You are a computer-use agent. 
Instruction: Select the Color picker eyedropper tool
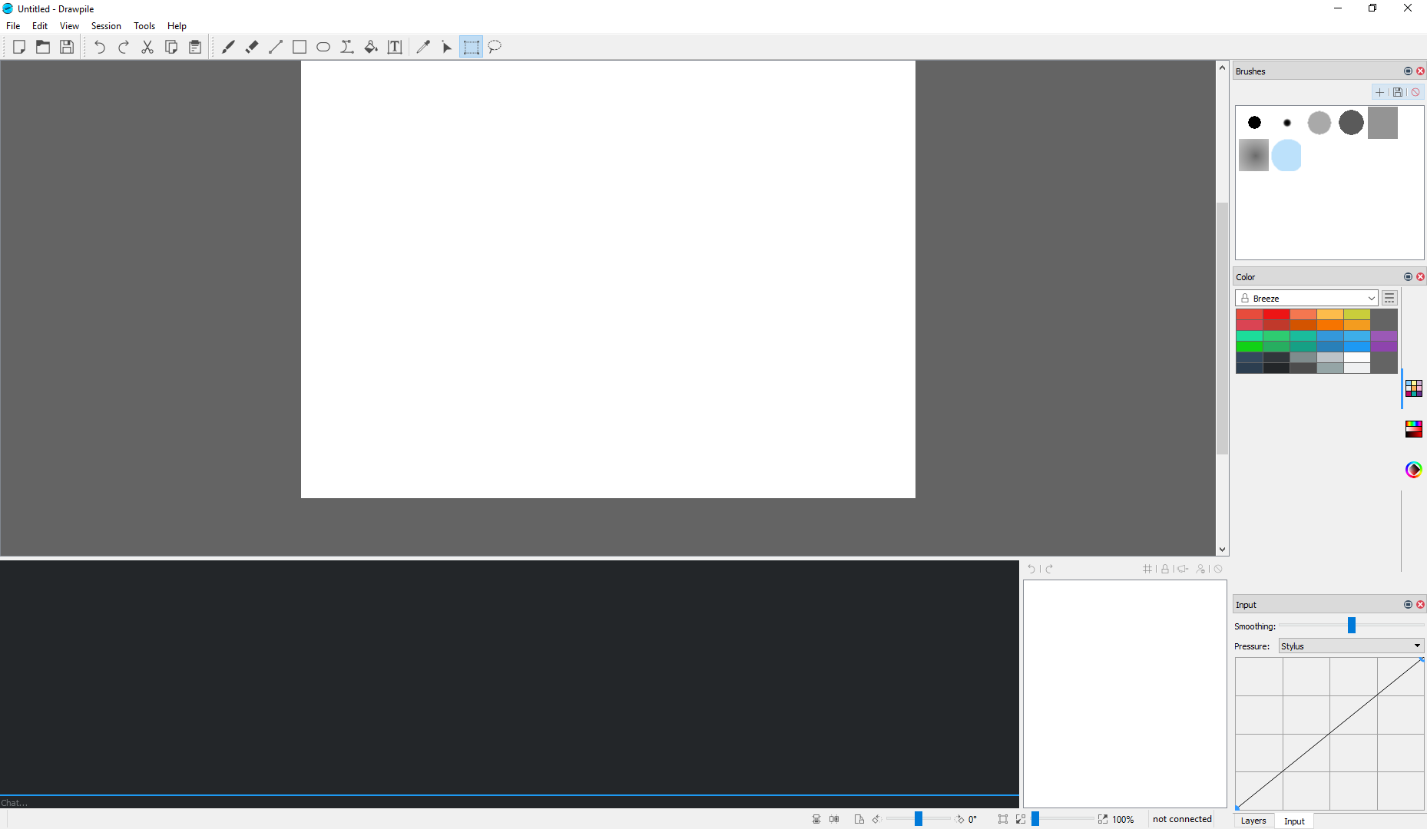423,47
